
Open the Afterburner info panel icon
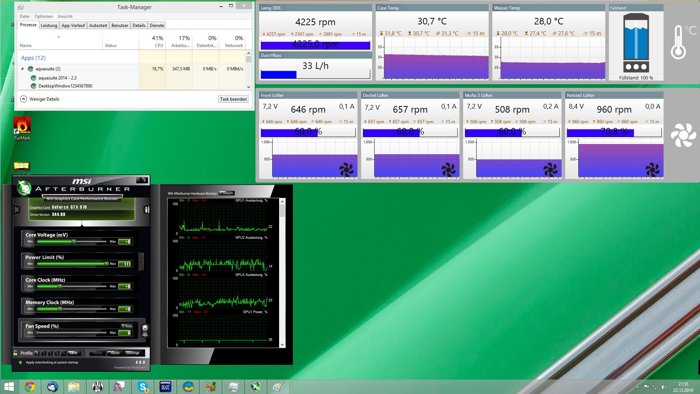pos(146,210)
